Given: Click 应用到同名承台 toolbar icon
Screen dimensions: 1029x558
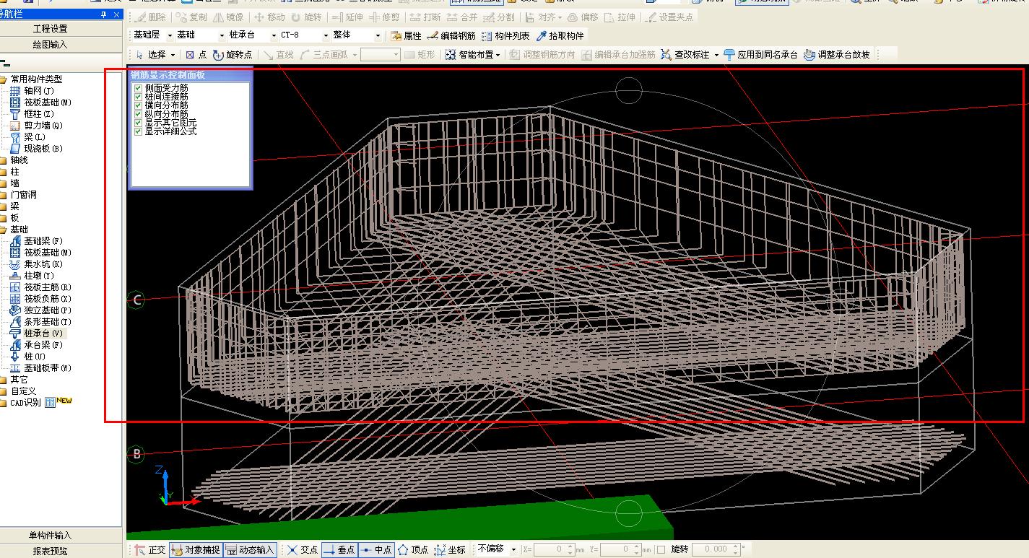Looking at the screenshot, I should 761,54.
